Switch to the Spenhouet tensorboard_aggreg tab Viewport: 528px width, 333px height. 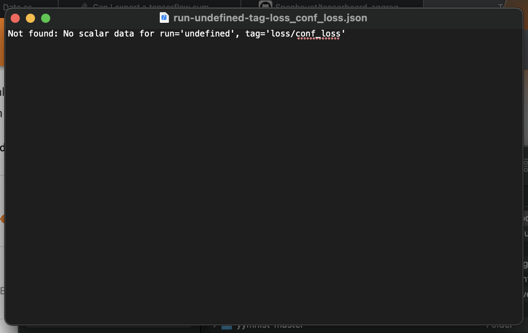(337, 6)
